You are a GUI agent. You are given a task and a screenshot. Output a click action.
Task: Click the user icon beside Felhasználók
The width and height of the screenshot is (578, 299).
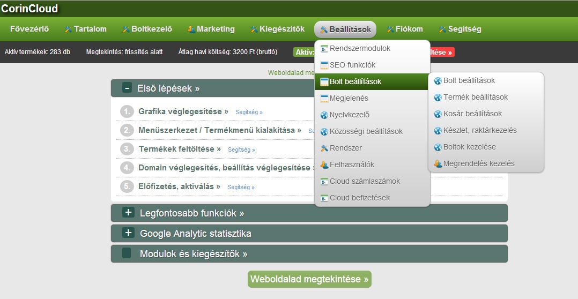click(x=324, y=165)
